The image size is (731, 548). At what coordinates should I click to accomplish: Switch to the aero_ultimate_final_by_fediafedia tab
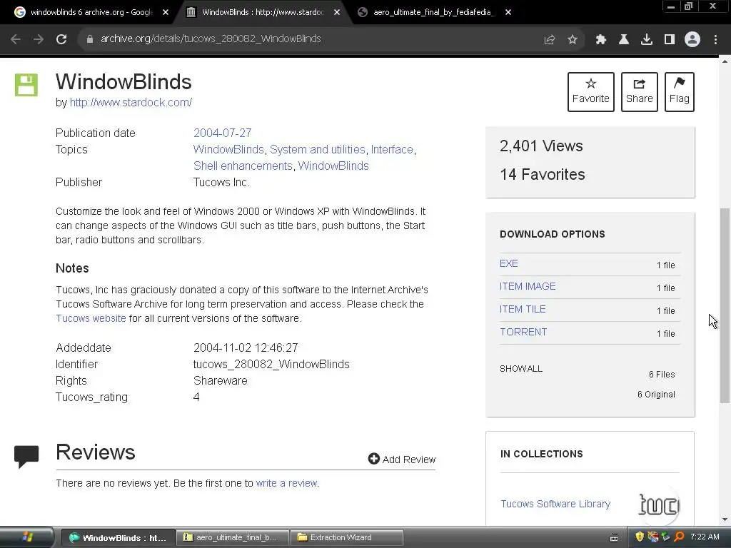(x=434, y=13)
